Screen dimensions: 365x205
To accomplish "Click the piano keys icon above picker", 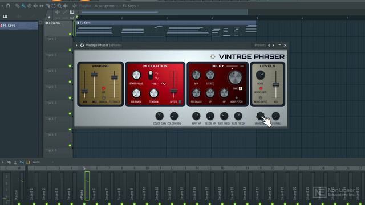I will (x=5, y=17).
